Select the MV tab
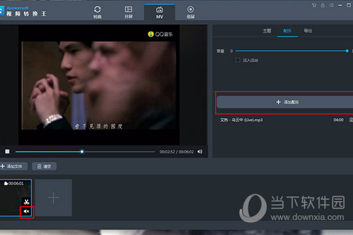 click(160, 12)
